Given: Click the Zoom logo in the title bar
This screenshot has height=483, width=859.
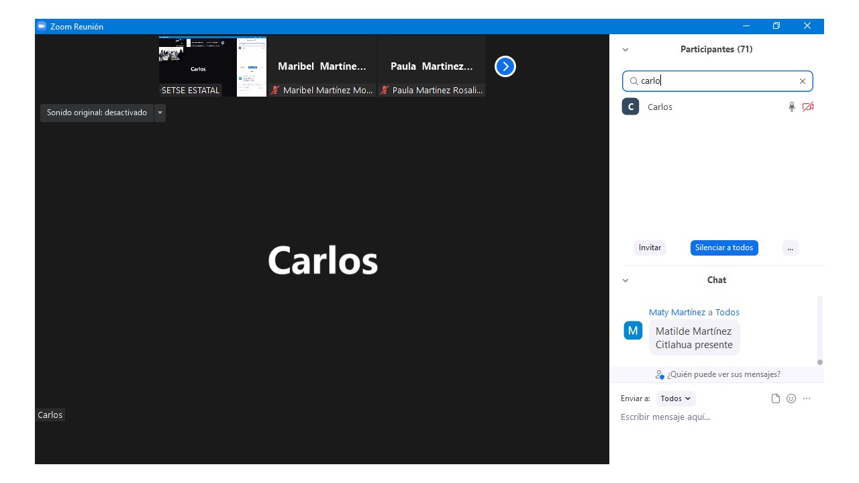Looking at the screenshot, I should (x=42, y=26).
